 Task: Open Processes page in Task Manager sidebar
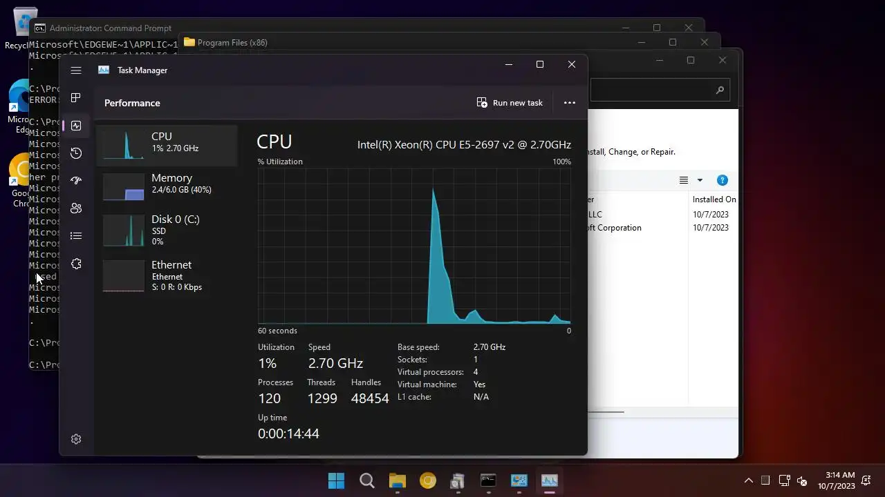pyautogui.click(x=76, y=97)
